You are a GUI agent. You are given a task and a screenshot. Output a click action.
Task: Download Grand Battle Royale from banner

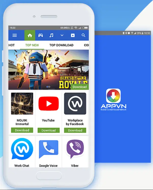[x=80, y=87]
